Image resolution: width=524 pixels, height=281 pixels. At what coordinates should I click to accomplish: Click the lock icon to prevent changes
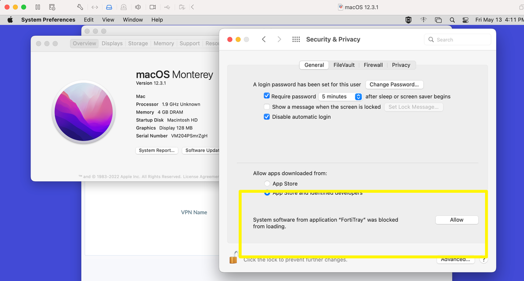coord(234,258)
